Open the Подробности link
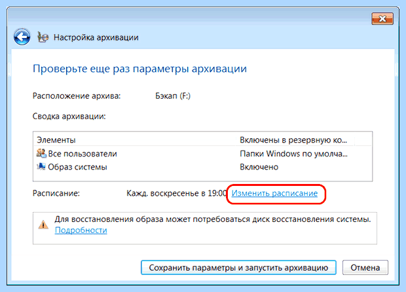 click(81, 230)
